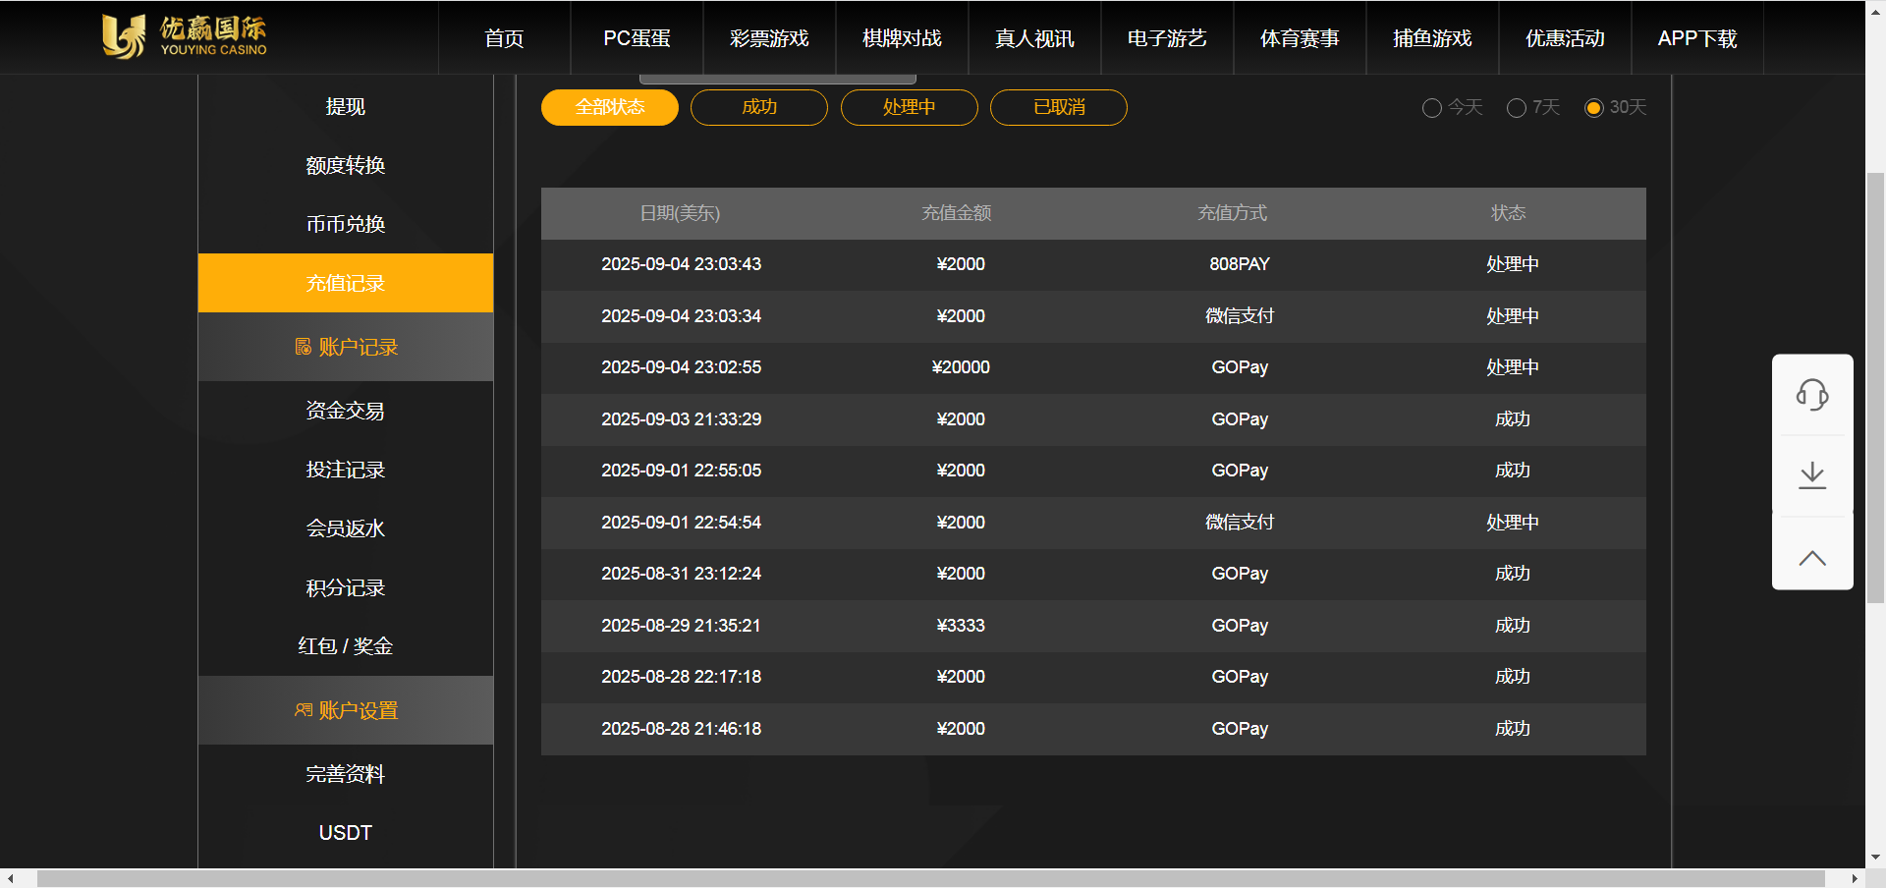Viewport: 1886px width, 888px height.
Task: Click the date 2025-09-04 23:02:55
Action: pyautogui.click(x=682, y=367)
